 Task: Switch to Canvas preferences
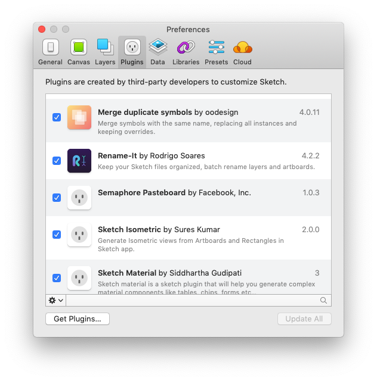(x=78, y=52)
